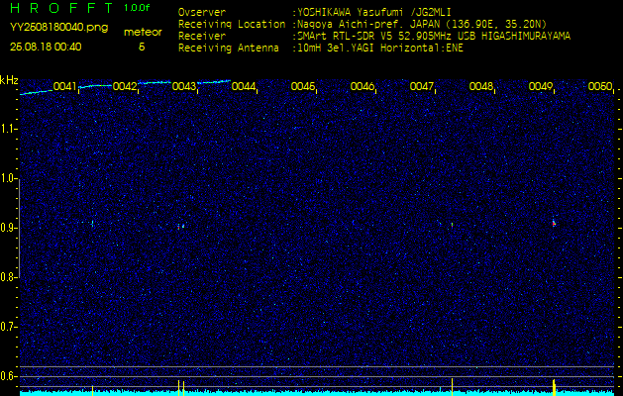Click the 0044 time marker

(244, 86)
